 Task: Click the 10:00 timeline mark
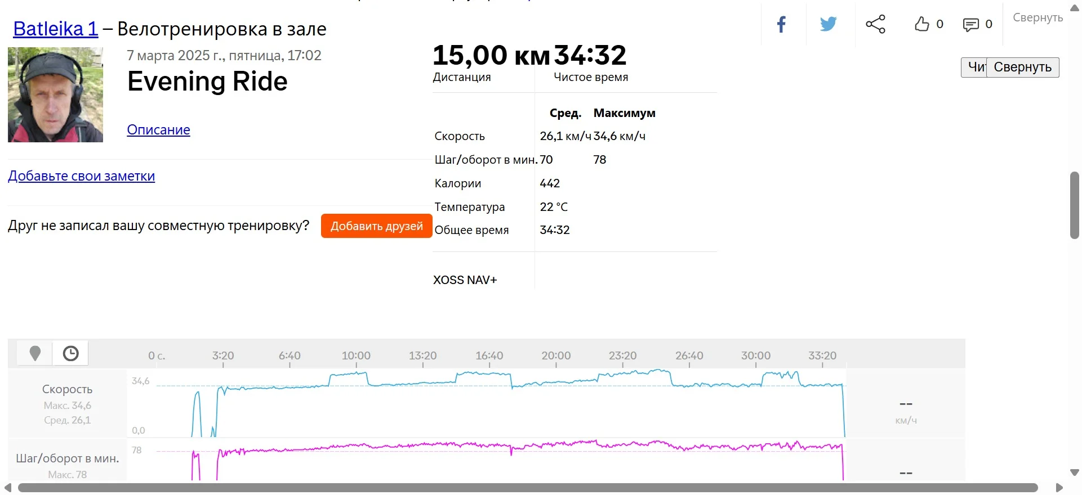point(356,355)
